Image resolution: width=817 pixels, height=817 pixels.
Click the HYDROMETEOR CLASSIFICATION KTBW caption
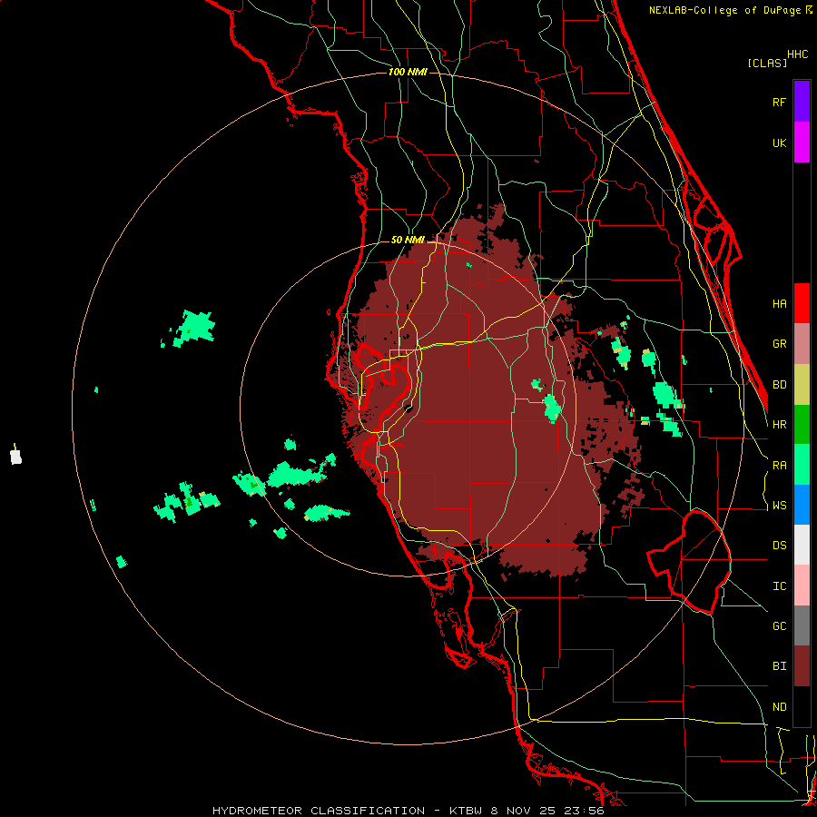pyautogui.click(x=408, y=811)
